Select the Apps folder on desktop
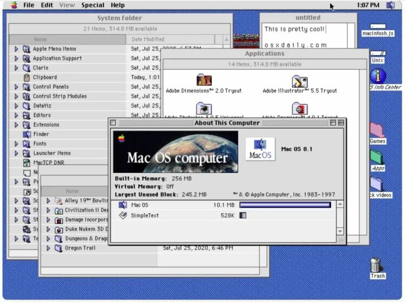The width and height of the screenshot is (406, 302). coord(377,157)
